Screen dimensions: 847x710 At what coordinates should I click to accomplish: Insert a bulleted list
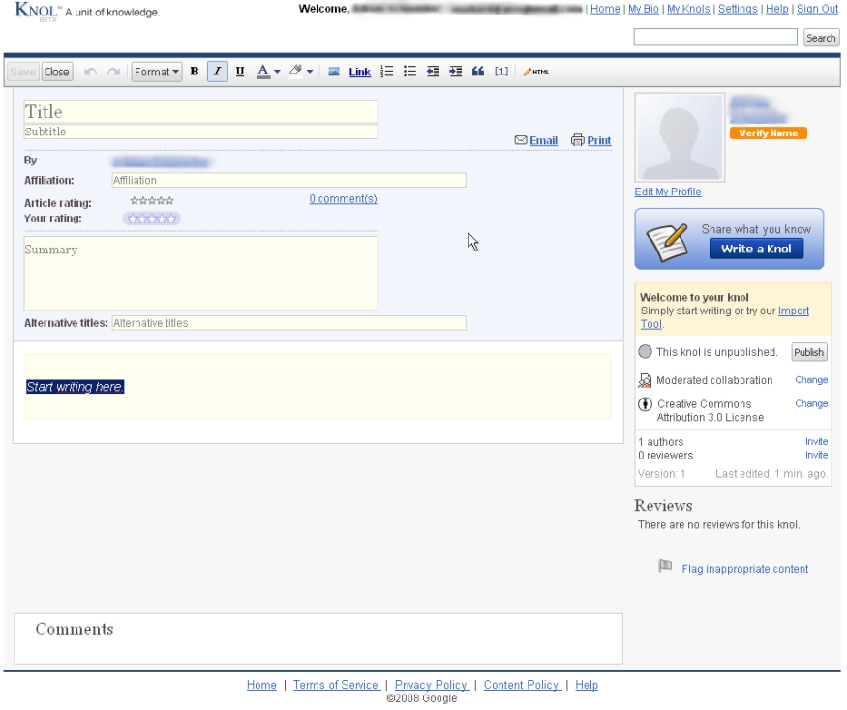click(x=409, y=72)
